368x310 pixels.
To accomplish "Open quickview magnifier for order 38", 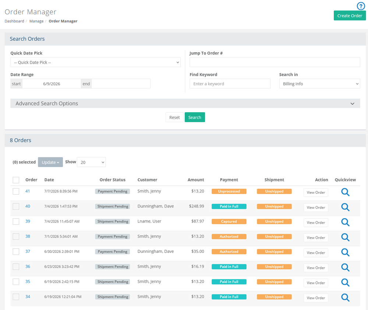I will pos(345,237).
